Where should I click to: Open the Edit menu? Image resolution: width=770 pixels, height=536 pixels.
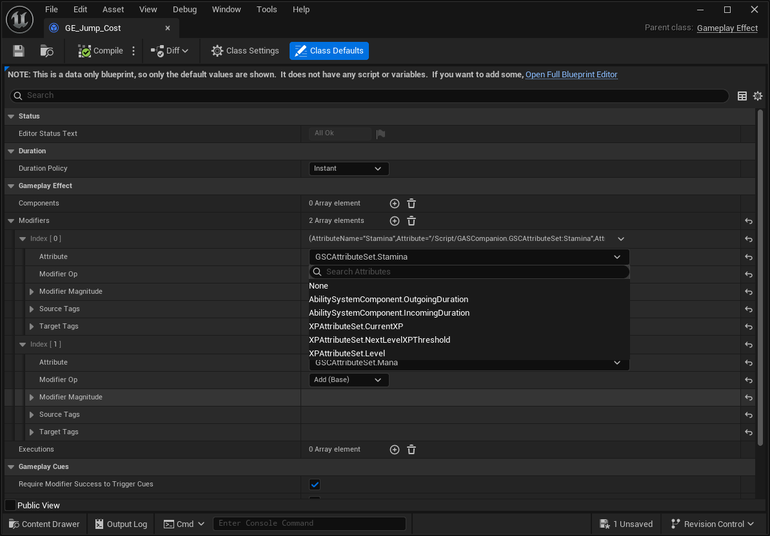(80, 9)
